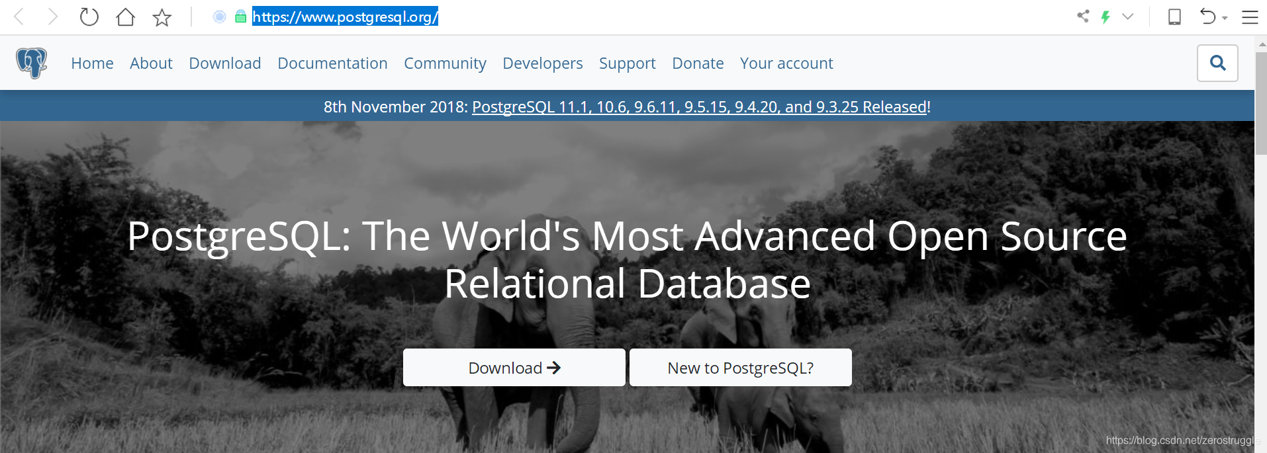Viewport: 1267px width, 453px height.
Task: Click the tablet reading-mode icon
Action: (1174, 17)
